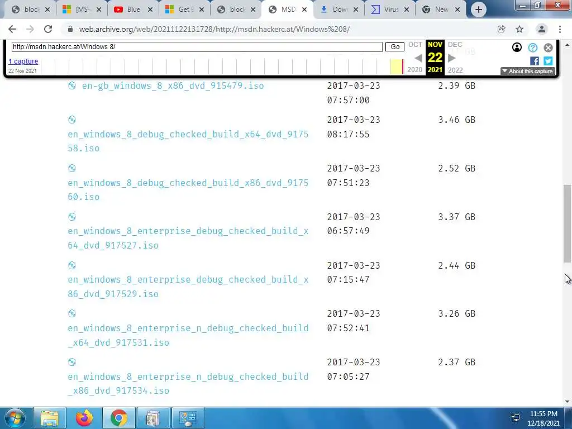
Task: Close the Wayback Machine toolbar
Action: [549, 47]
